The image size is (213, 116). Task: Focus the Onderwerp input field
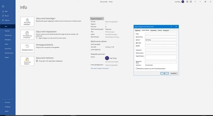161,37
